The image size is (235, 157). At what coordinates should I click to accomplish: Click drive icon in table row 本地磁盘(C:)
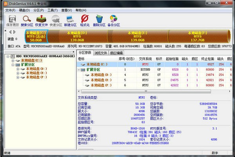coord(83,64)
